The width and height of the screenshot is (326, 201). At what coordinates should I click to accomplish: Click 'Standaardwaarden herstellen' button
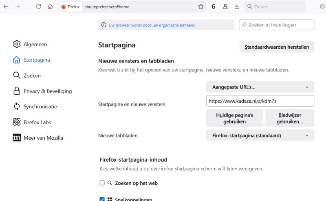[x=277, y=47]
